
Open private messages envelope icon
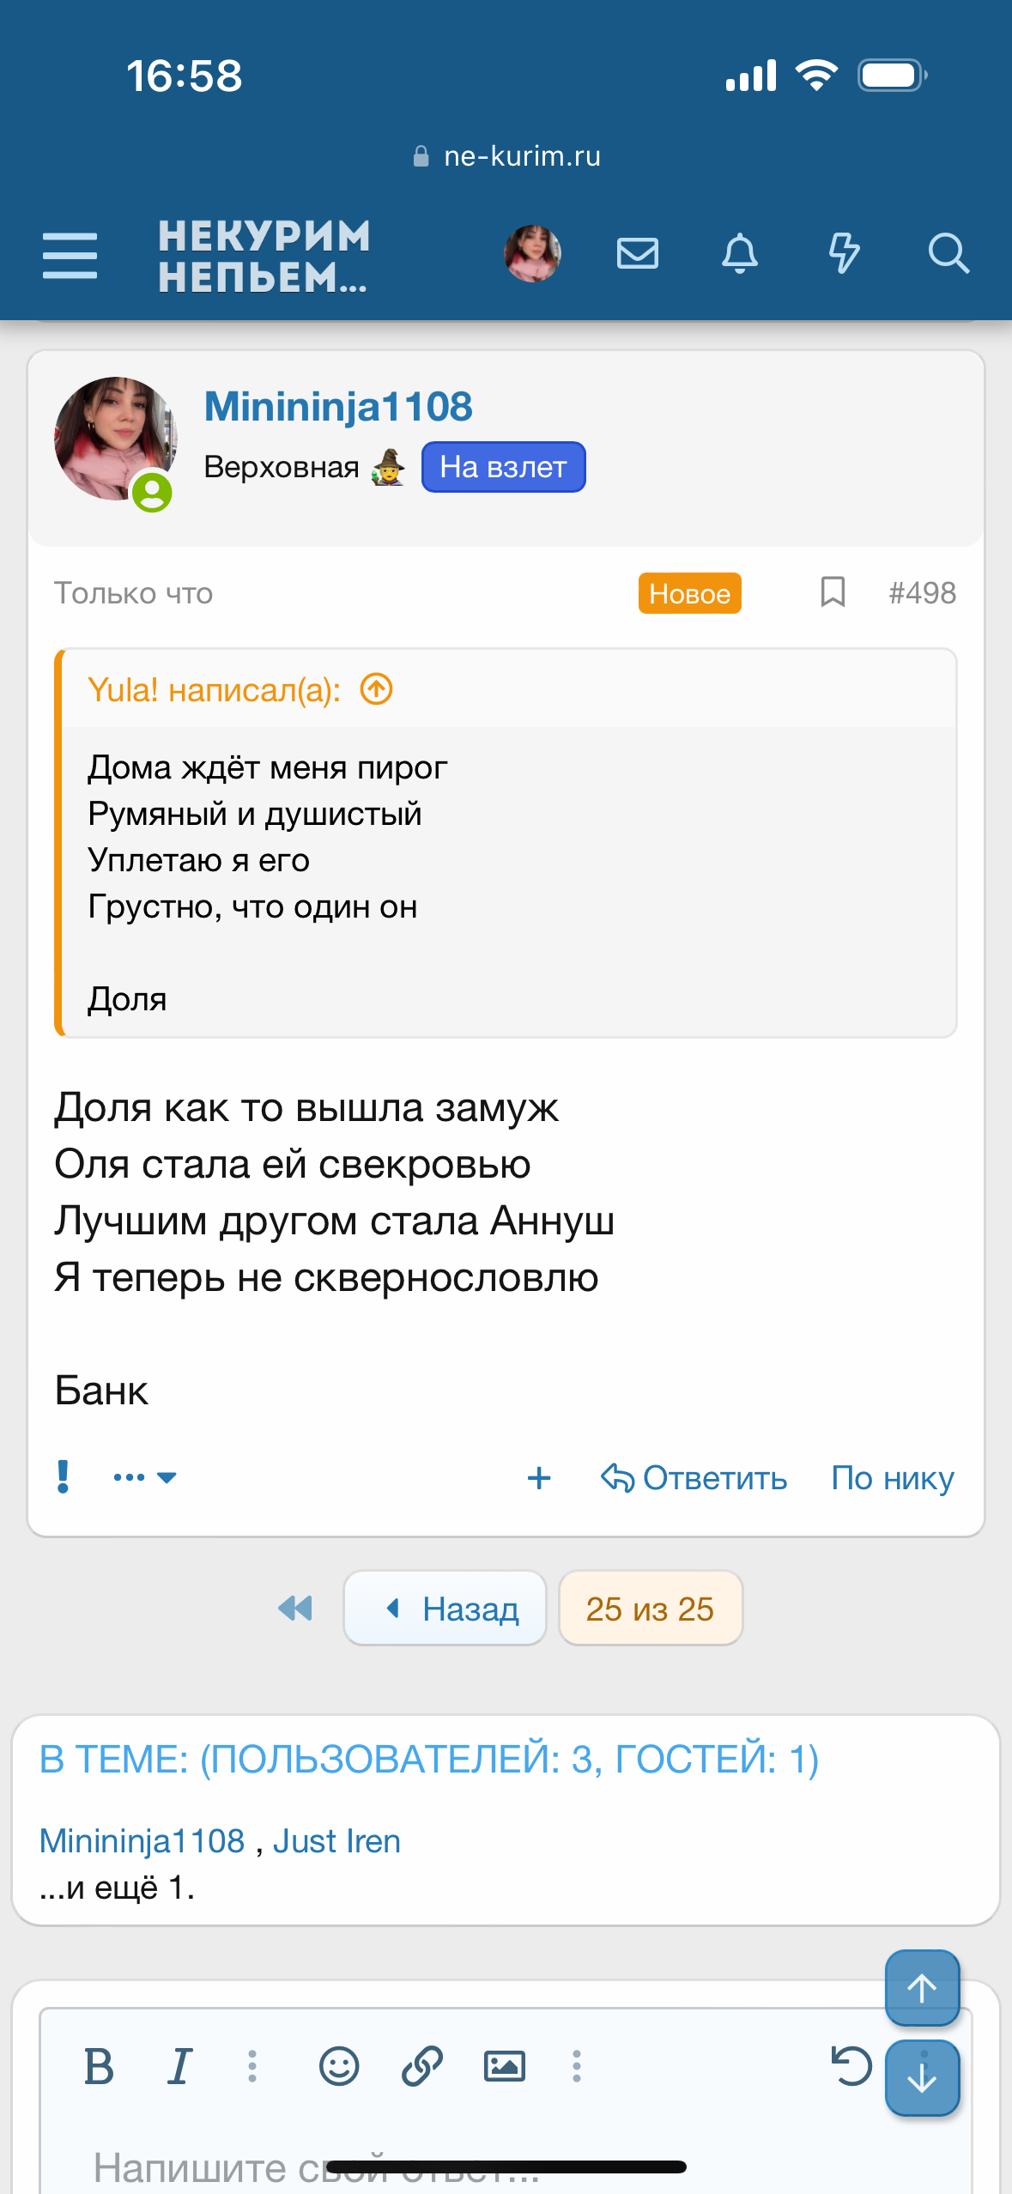(x=637, y=254)
